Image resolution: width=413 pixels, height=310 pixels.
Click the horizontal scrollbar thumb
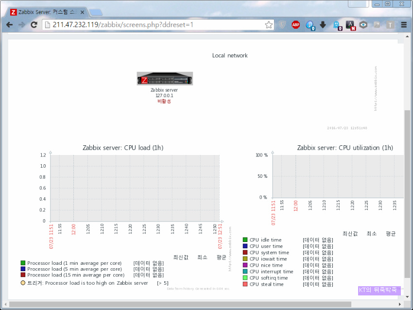[x=180, y=304]
